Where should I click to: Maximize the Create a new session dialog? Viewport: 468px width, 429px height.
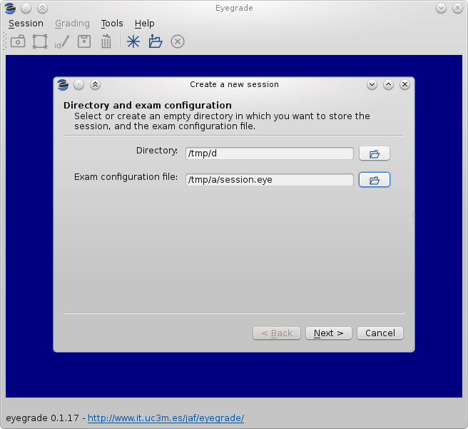point(388,85)
